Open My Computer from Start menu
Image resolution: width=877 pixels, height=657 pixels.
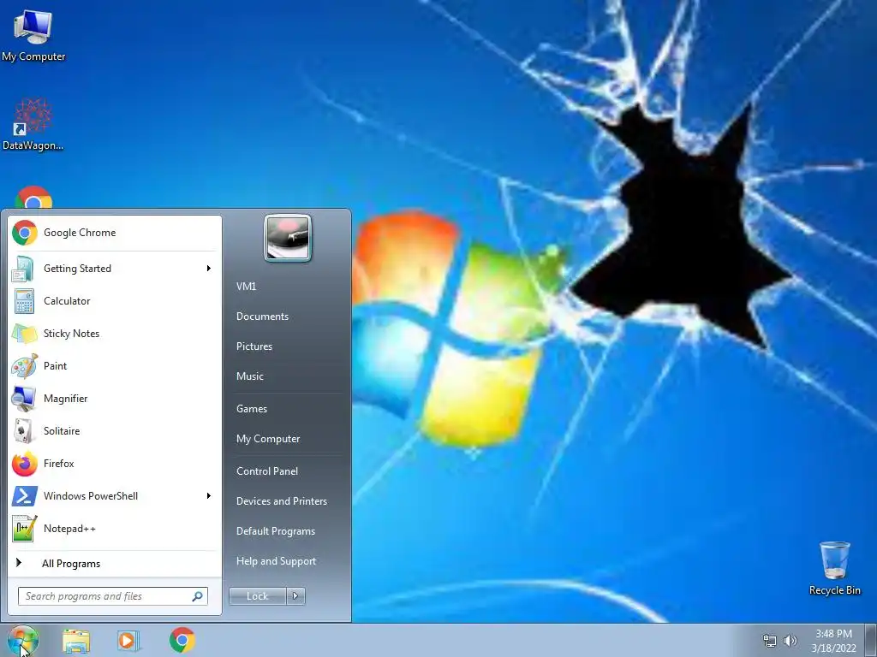click(268, 439)
